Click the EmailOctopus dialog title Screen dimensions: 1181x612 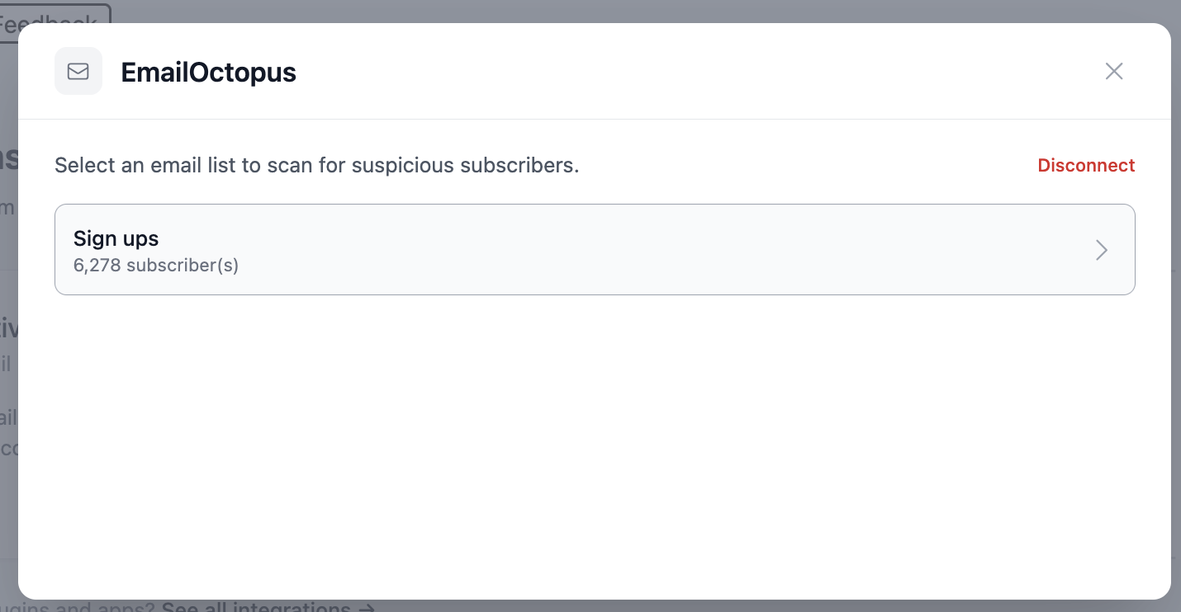208,73
